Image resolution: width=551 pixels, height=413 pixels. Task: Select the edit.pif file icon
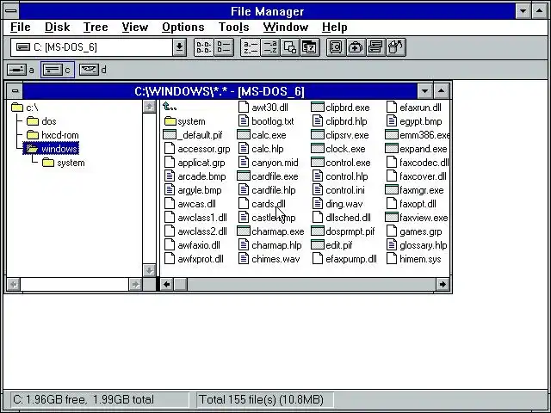coord(318,244)
